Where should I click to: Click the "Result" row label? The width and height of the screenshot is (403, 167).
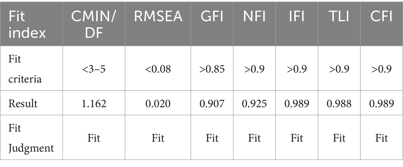click(22, 104)
